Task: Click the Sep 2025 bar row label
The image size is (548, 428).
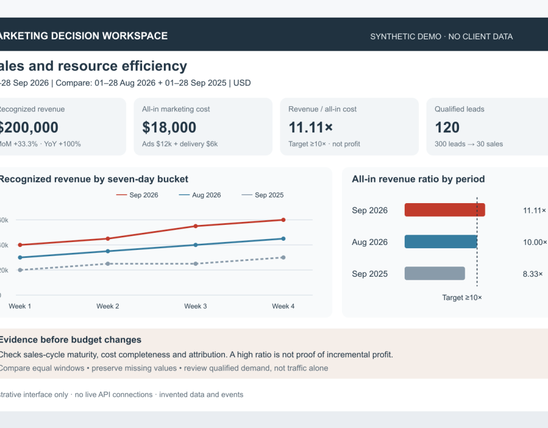Action: click(370, 274)
